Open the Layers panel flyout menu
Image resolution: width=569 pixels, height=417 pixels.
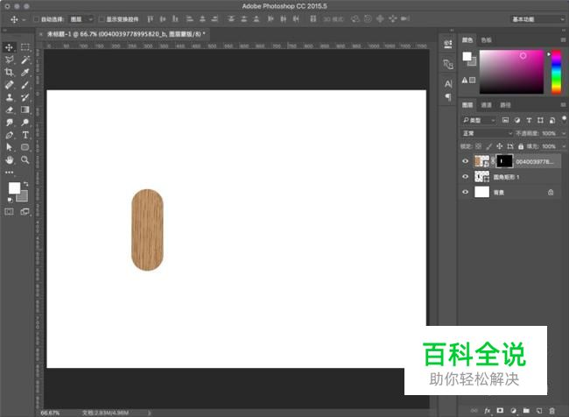[x=563, y=105]
